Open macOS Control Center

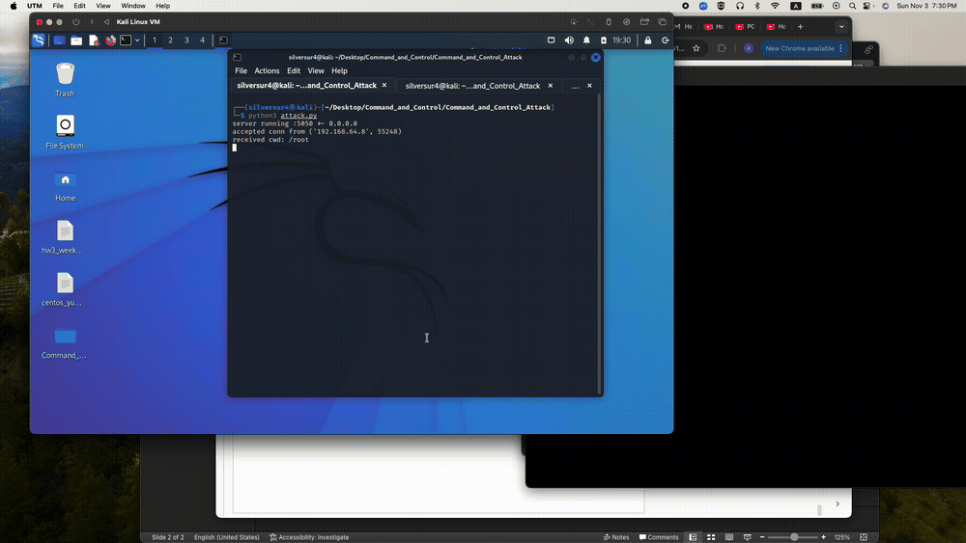[x=867, y=6]
